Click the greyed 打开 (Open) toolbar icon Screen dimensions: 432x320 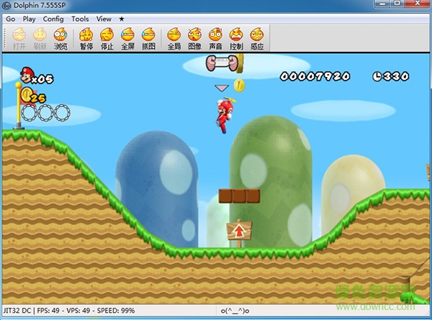point(19,38)
